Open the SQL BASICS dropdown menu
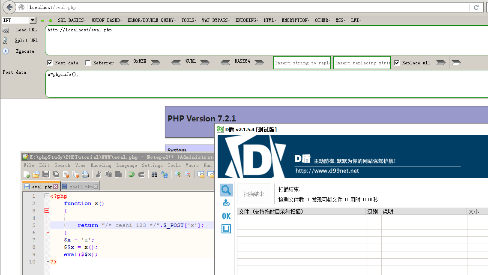488x275 pixels. pos(72,20)
